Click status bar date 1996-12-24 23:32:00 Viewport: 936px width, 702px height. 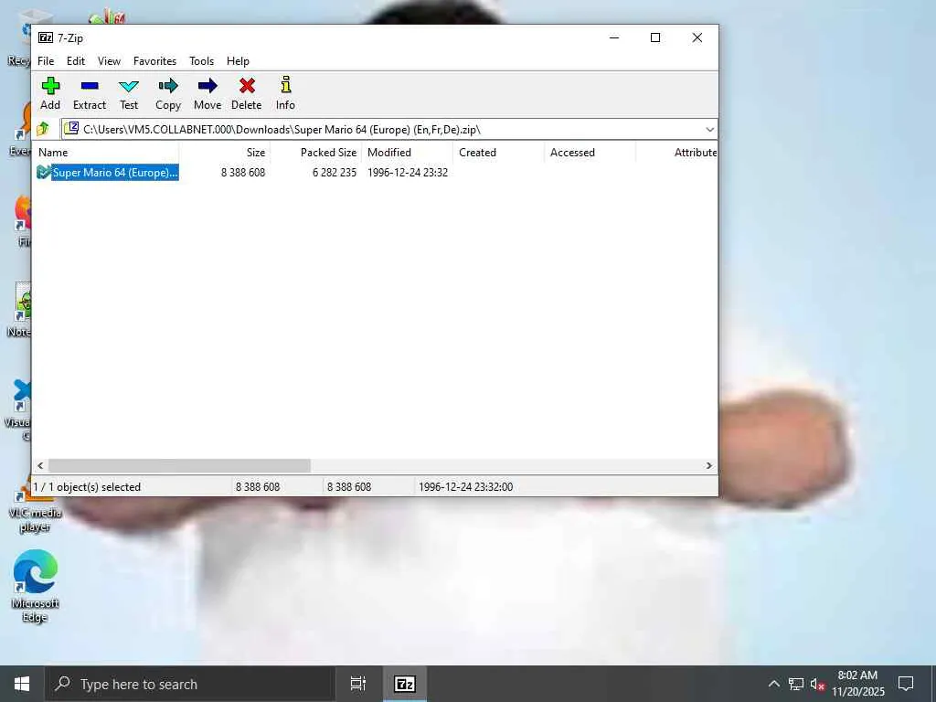(x=465, y=487)
